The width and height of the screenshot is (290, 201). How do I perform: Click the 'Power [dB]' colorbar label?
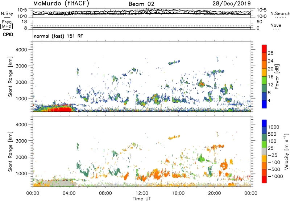[x=277, y=77]
